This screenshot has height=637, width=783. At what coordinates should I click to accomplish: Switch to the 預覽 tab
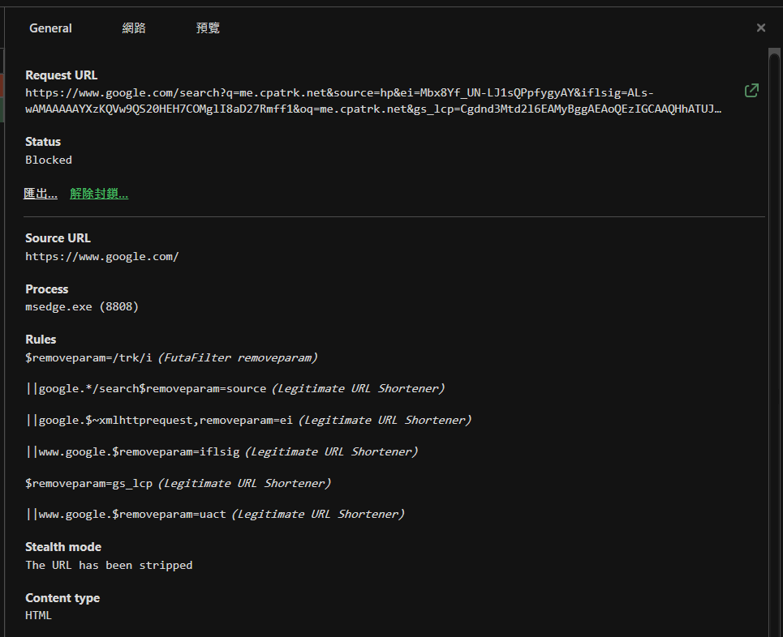tap(207, 27)
